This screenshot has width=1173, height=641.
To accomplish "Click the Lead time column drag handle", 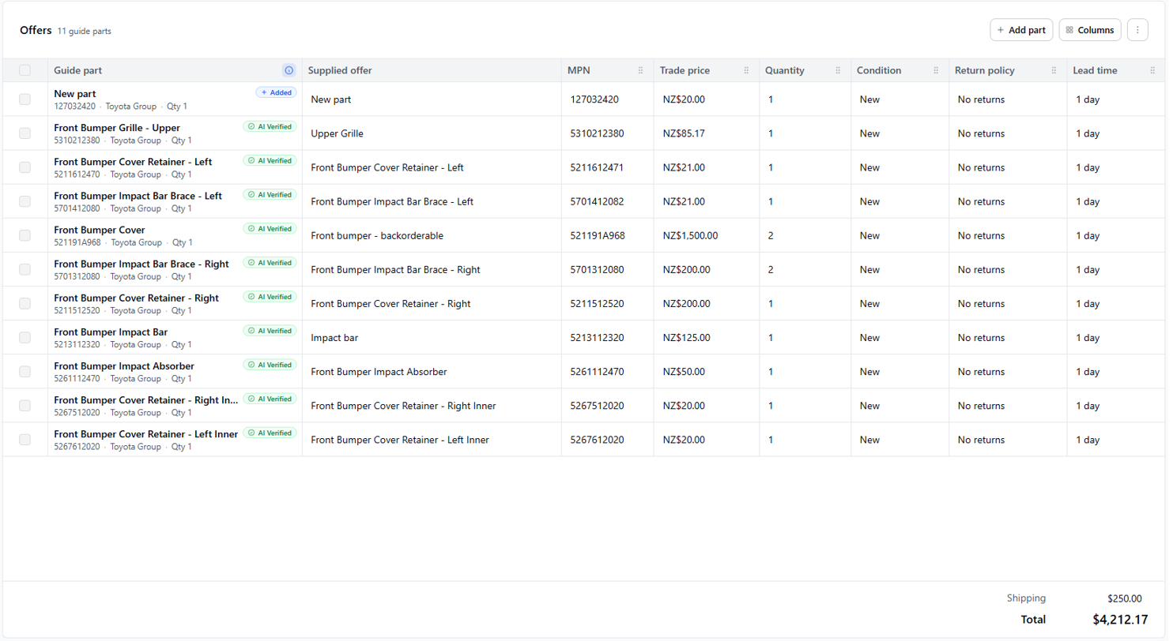I will (1152, 70).
